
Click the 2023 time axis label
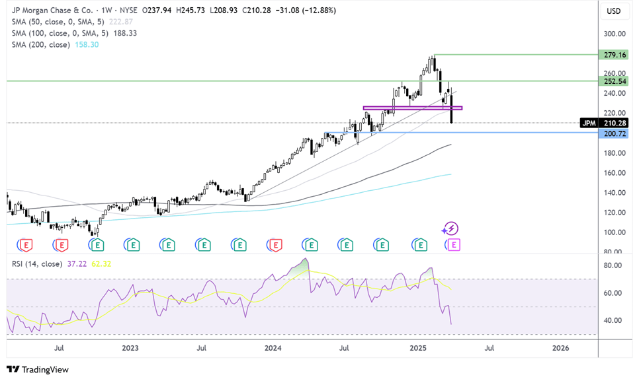pyautogui.click(x=130, y=348)
